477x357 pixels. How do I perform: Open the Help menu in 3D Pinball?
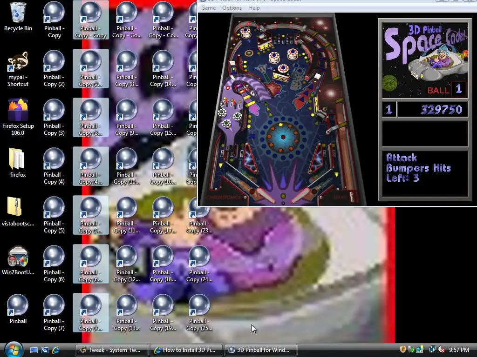254,8
